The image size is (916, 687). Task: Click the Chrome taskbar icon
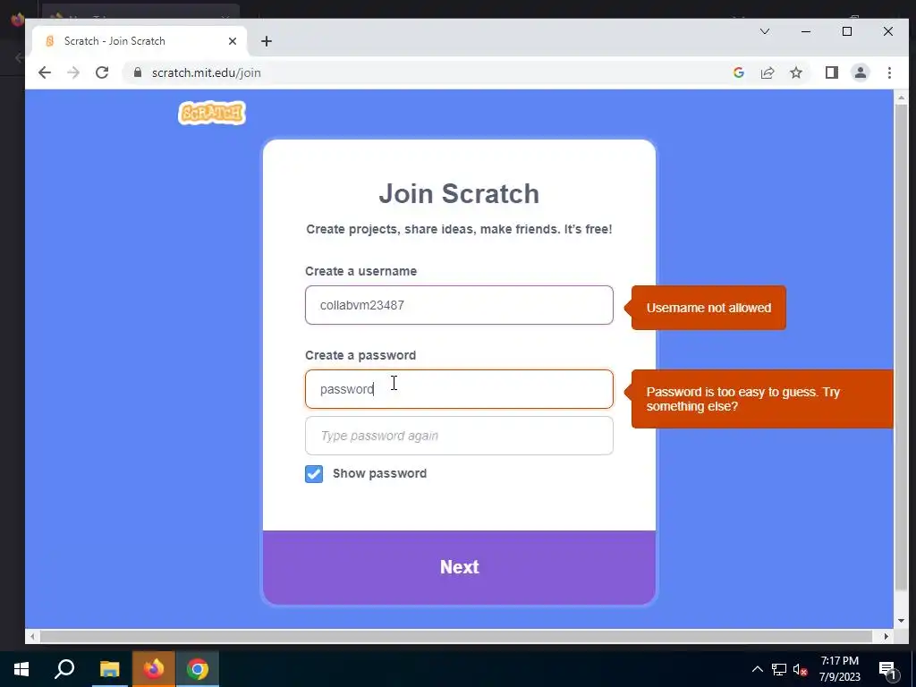[x=198, y=669]
